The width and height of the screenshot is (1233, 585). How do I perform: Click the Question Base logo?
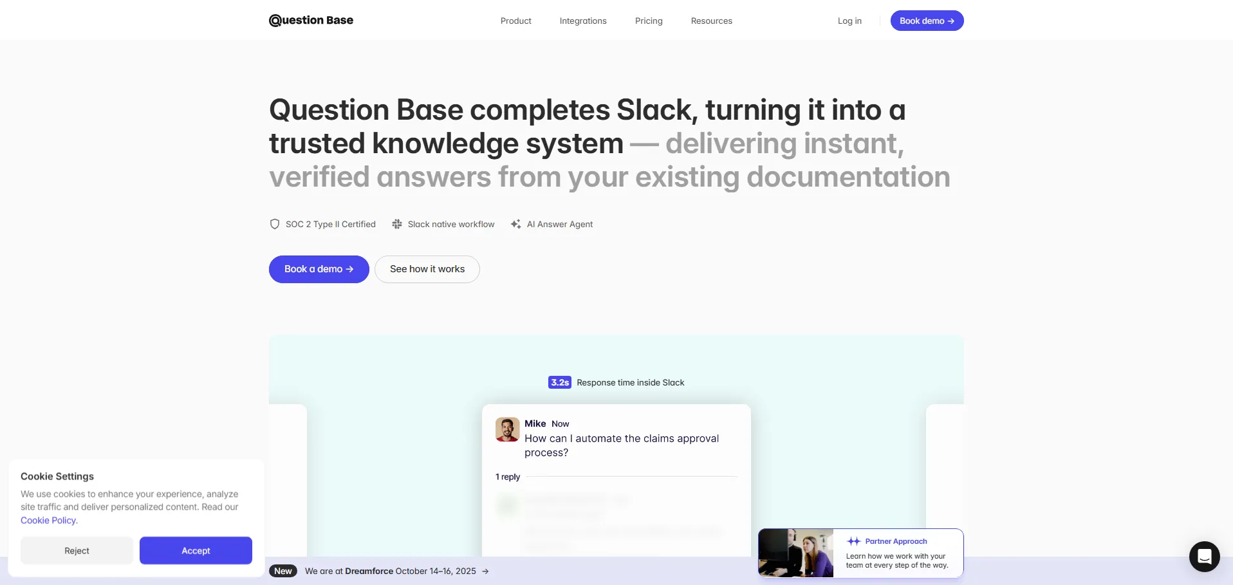311,21
